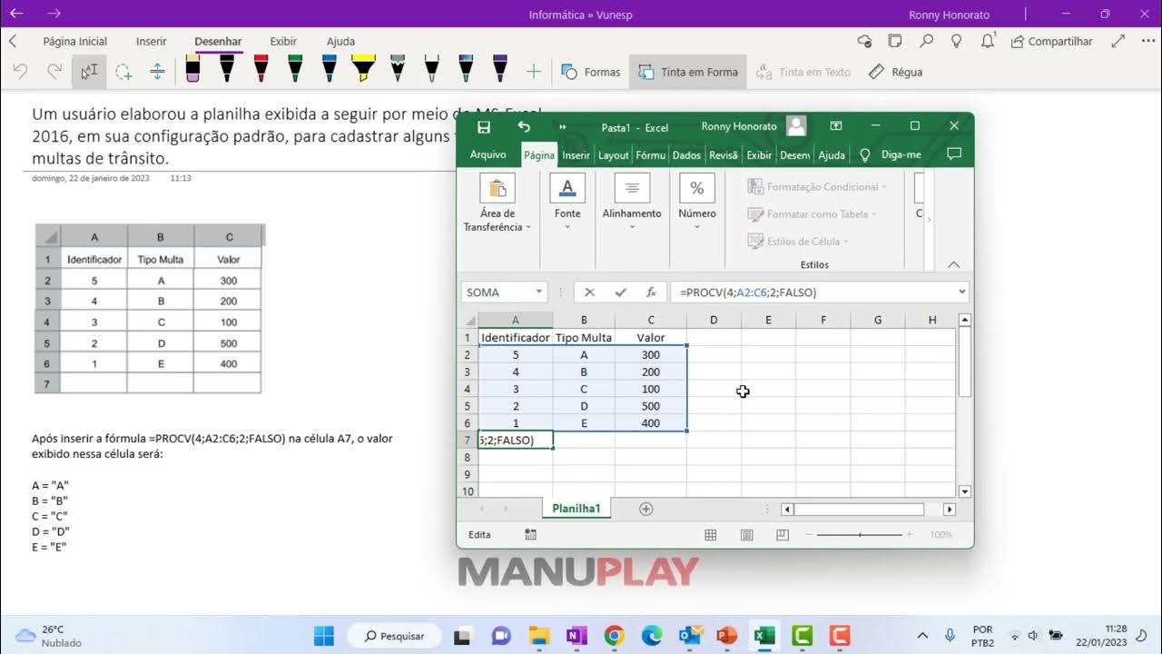This screenshot has width=1162, height=654.
Task: Pick the eraser tool in Desenhar ribbon
Action: click(192, 70)
